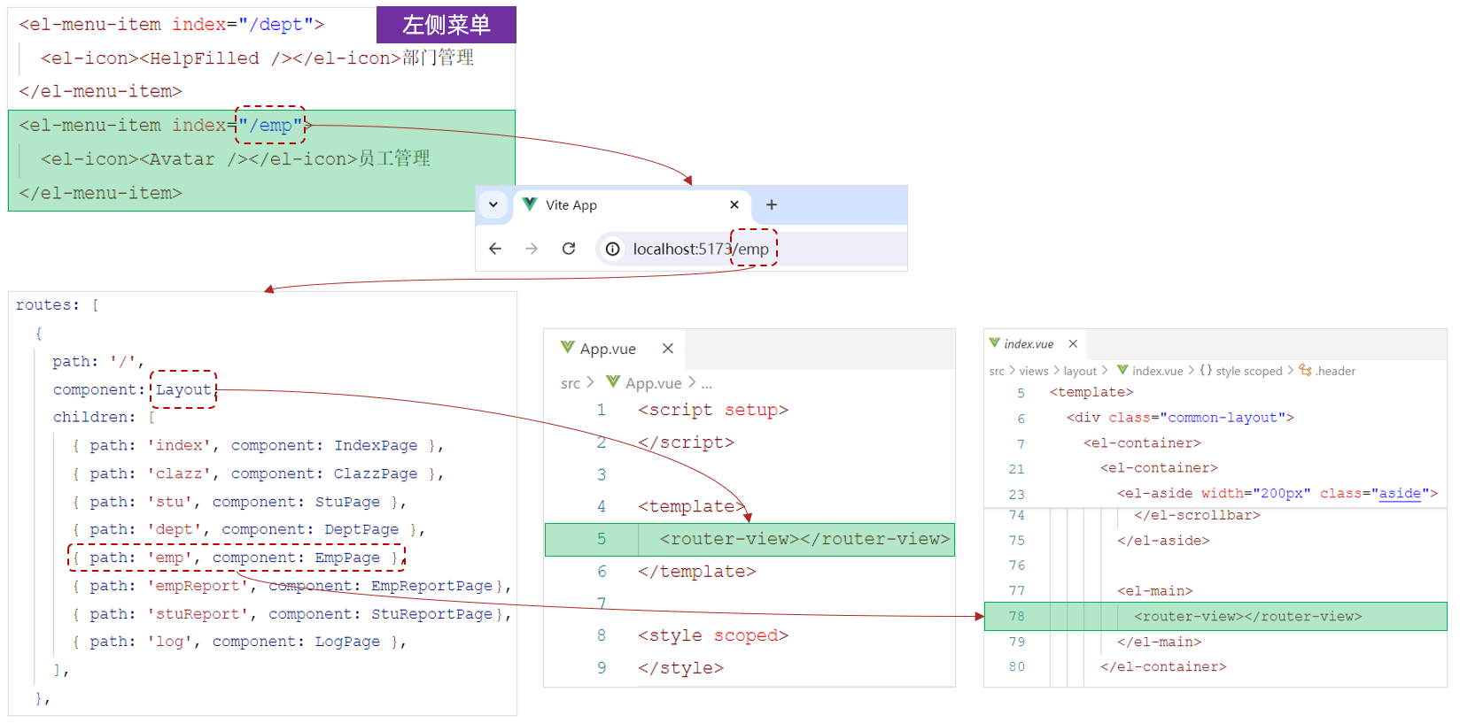Click the localhost:5173/emp address bar
This screenshot has width=1460, height=723.
coord(700,250)
